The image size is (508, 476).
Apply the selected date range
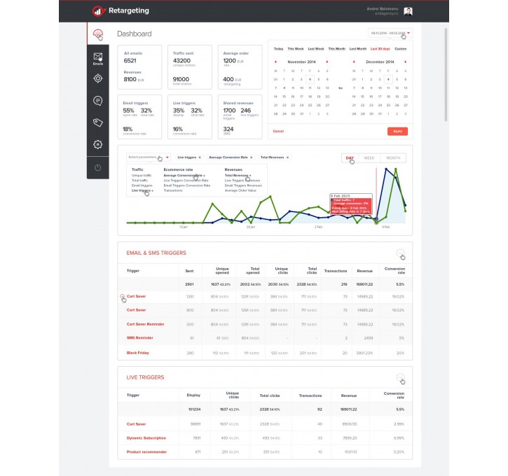click(x=397, y=131)
